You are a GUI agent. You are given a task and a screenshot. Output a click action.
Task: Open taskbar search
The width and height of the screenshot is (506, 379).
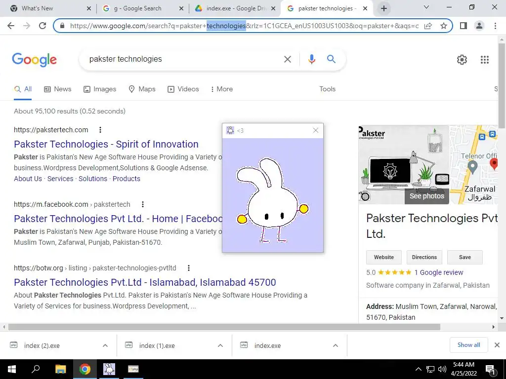coord(36,369)
